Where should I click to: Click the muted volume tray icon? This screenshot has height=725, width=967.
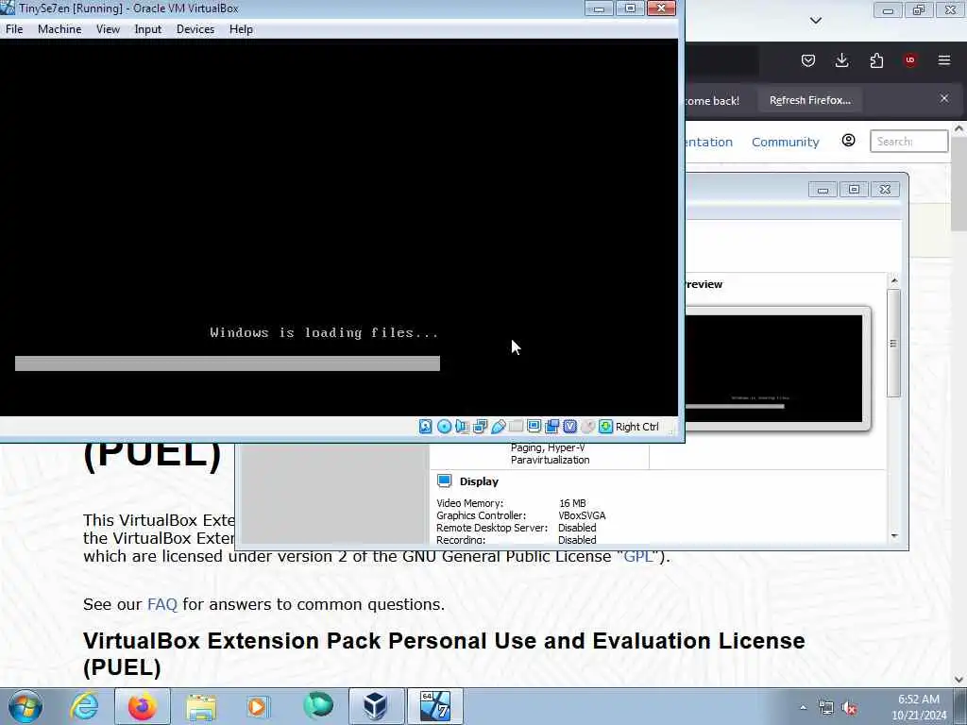pyautogui.click(x=850, y=708)
